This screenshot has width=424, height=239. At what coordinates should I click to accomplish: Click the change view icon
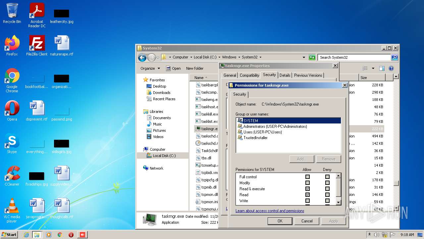(x=365, y=68)
